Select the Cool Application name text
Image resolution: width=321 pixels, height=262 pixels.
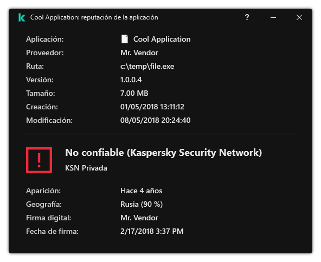coord(162,39)
